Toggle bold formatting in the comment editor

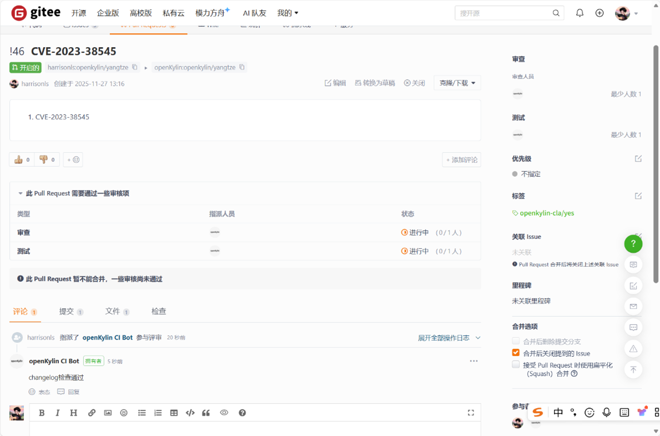(x=42, y=413)
